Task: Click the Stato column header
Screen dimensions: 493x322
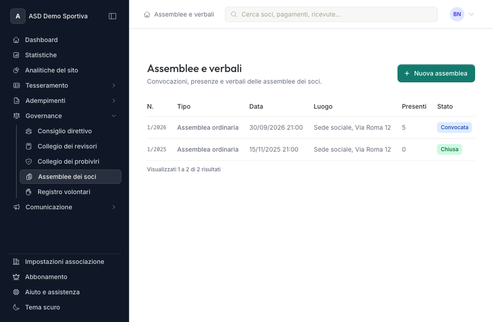Action: tap(445, 107)
